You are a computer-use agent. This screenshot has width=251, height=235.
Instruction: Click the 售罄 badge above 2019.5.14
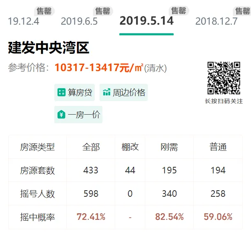[179, 11]
